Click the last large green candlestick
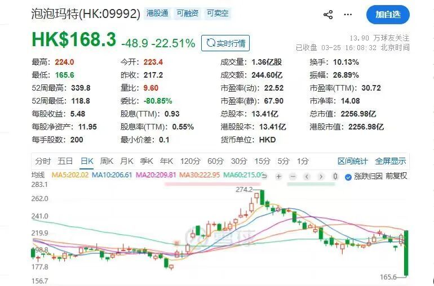434x286 pixels. coord(406,253)
